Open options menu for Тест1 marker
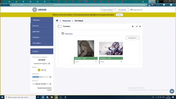176x99 pixels. [x=96, y=62]
